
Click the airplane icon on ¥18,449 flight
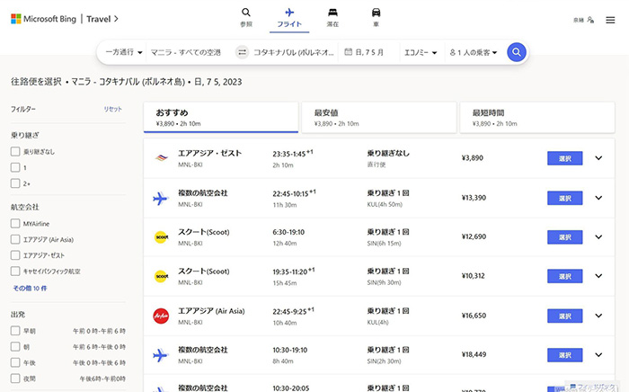pyautogui.click(x=161, y=354)
